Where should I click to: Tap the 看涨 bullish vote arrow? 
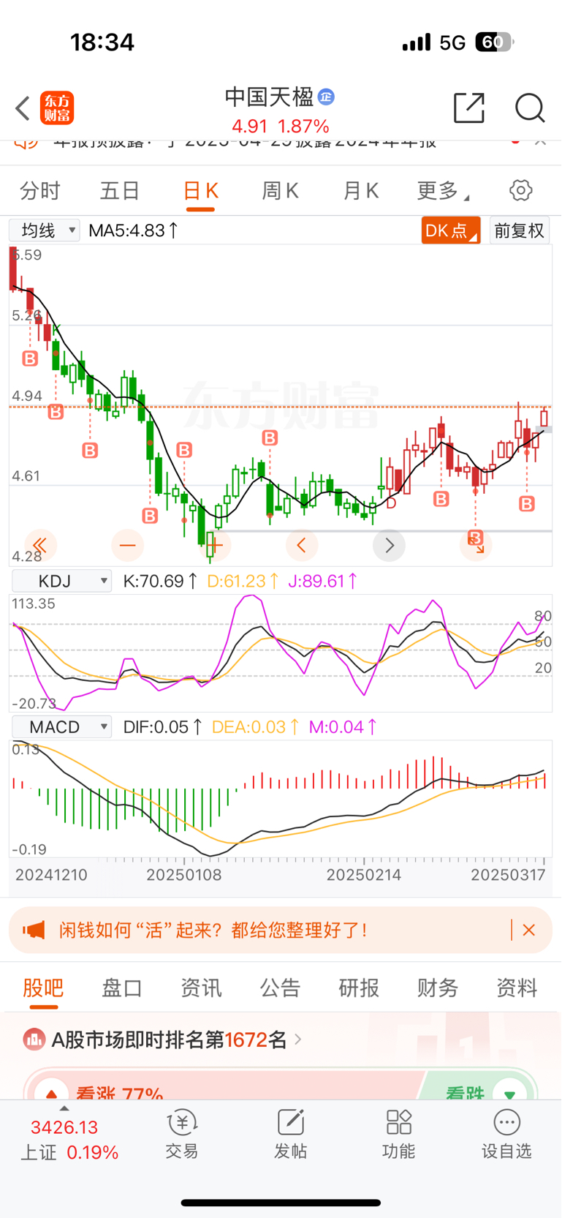(x=51, y=1094)
